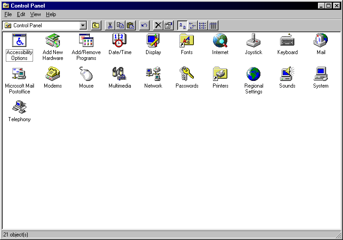Select the Internet globe icon

[220, 40]
